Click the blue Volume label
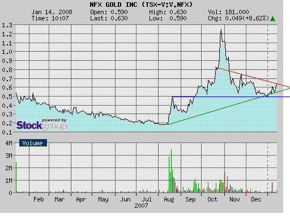The width and height of the screenshot is (290, 218). click(x=33, y=143)
